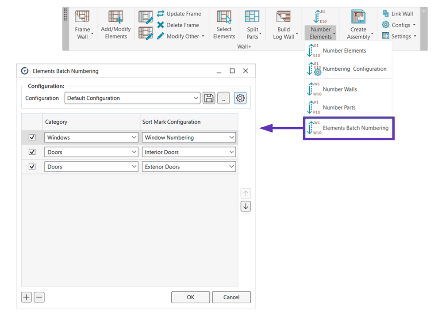438x317 pixels.
Task: Click the Create Assembly dropdown arrow
Action: (x=373, y=34)
